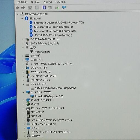
Task: Collapse the ディスプレイ アダプター category
Action: tap(24, 92)
